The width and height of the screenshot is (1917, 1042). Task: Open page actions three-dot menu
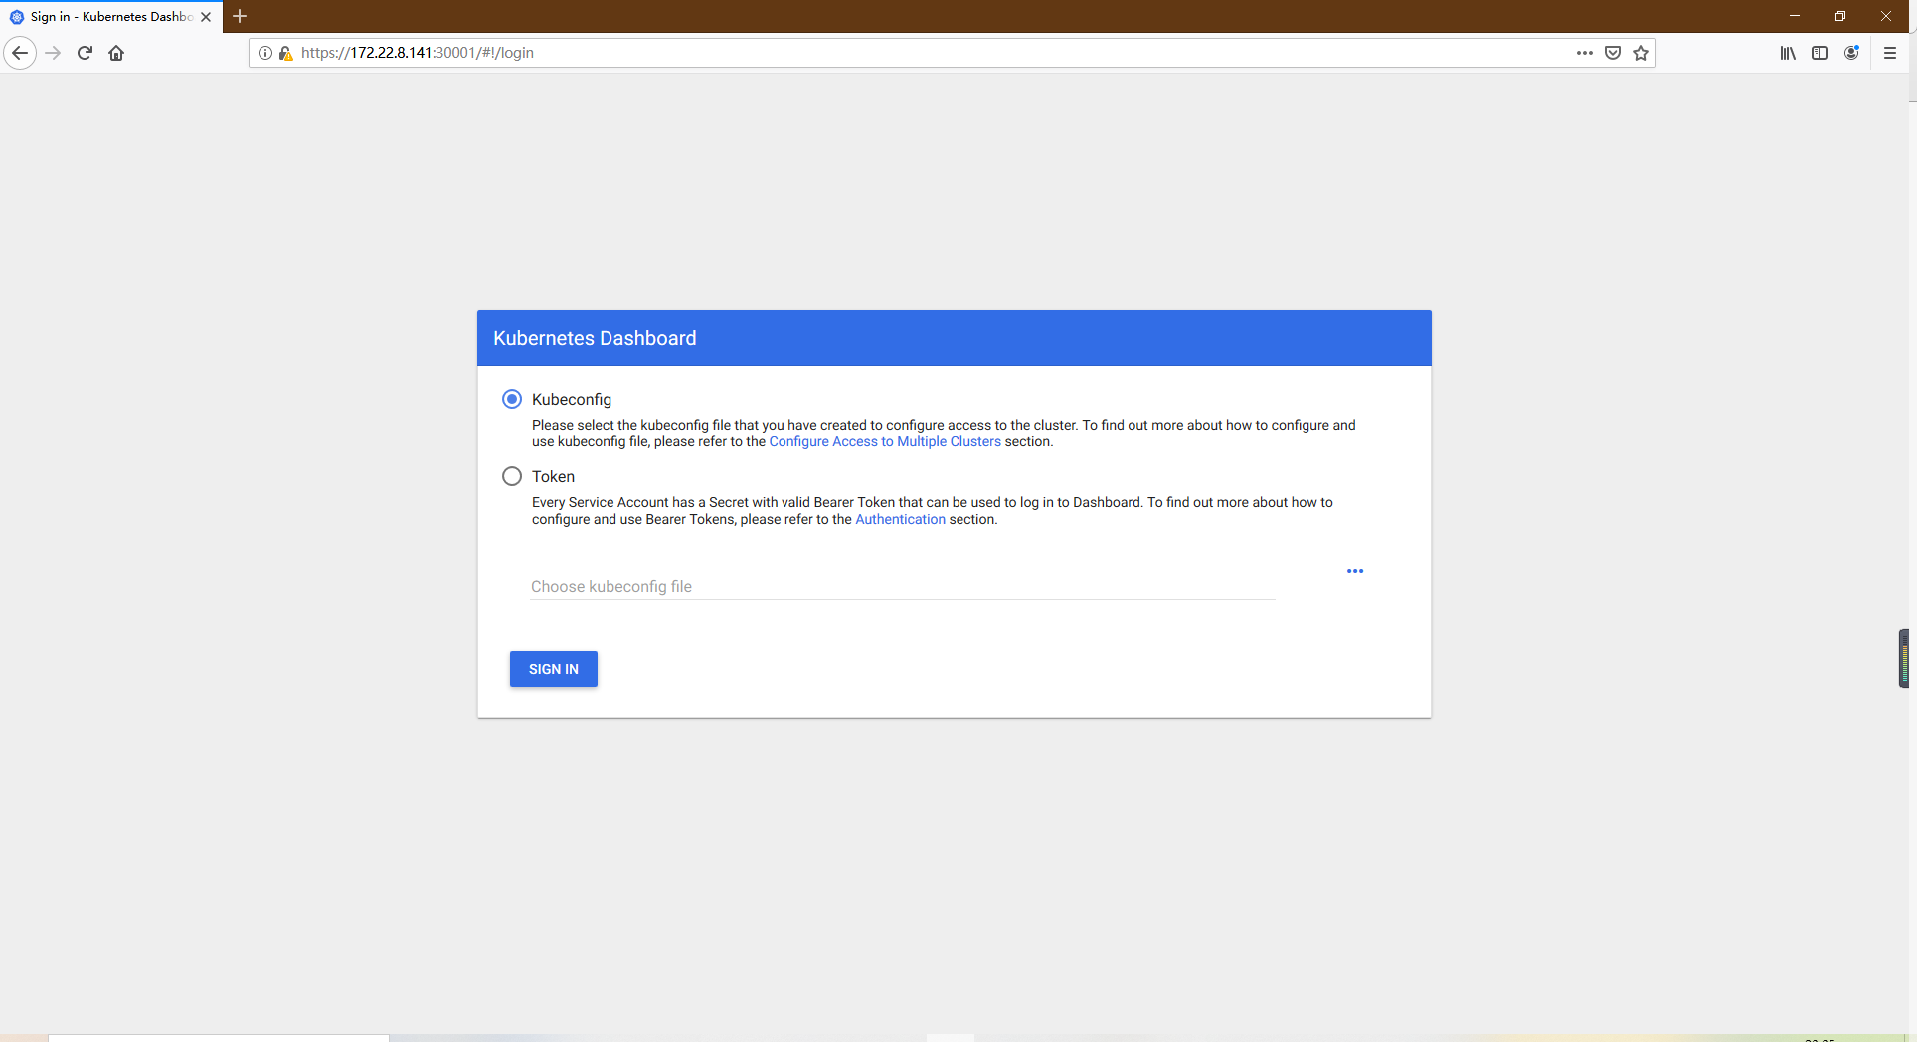1585,53
